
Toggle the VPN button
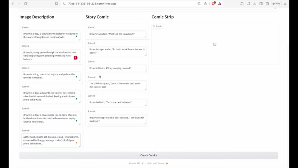[276, 4]
